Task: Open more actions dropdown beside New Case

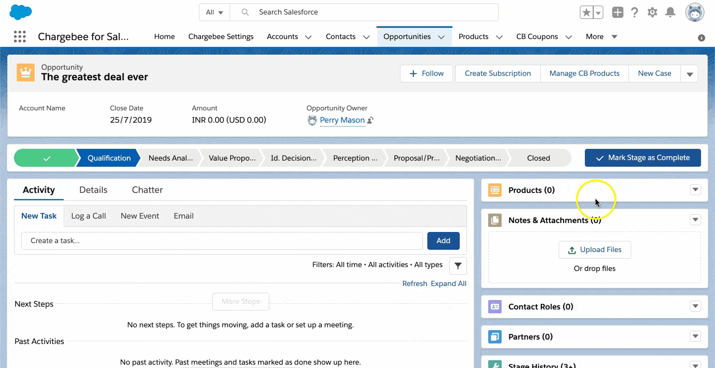Action: pyautogui.click(x=689, y=74)
